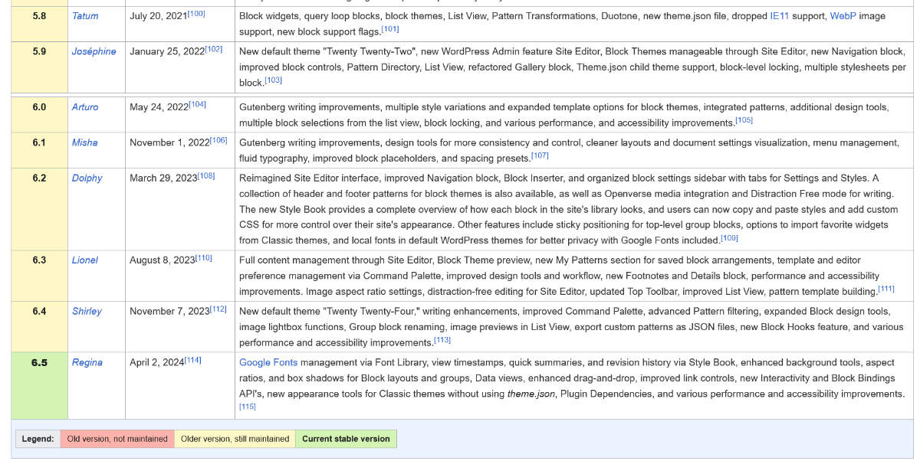This screenshot has height=471, width=920.
Task: Click the August 8, 2023 release date
Action: [x=162, y=260]
